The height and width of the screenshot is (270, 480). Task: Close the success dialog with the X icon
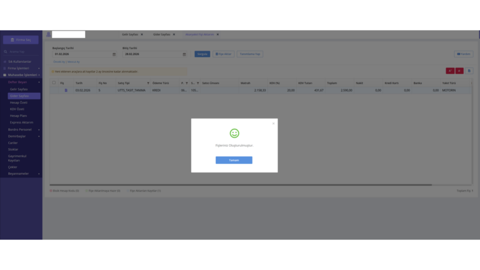(x=273, y=124)
